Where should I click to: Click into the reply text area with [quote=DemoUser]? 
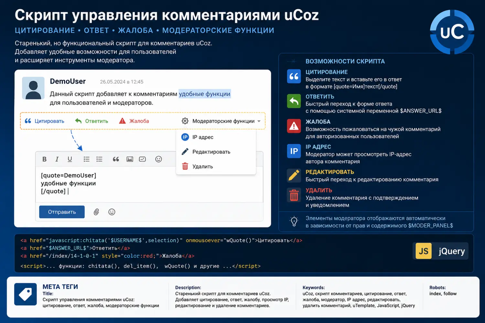(149, 184)
